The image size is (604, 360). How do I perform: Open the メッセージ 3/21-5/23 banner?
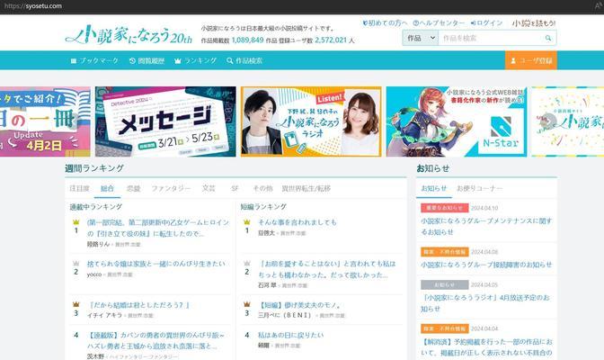[x=165, y=121]
